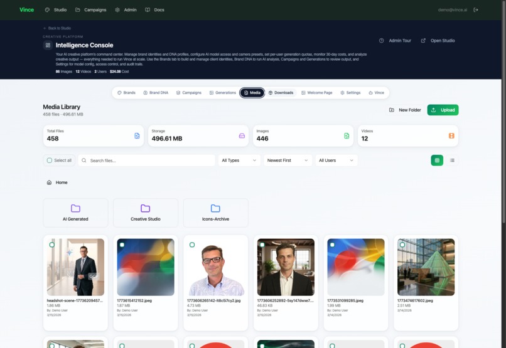This screenshot has height=348, width=506.
Task: Click the search magnifier icon
Action: pos(84,161)
